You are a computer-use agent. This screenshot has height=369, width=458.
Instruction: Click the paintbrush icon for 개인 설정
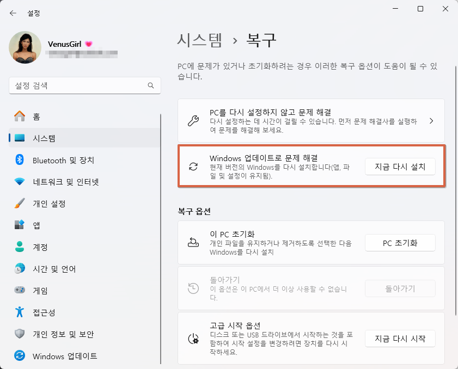[x=20, y=203]
